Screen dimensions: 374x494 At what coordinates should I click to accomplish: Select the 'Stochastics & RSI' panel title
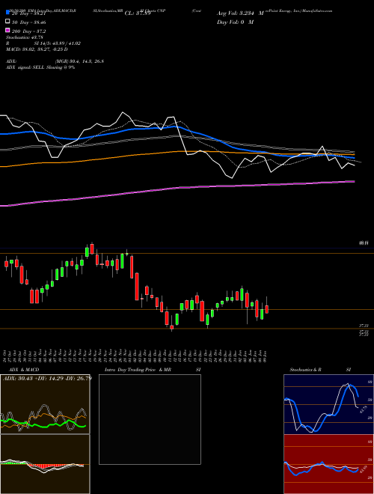click(320, 370)
